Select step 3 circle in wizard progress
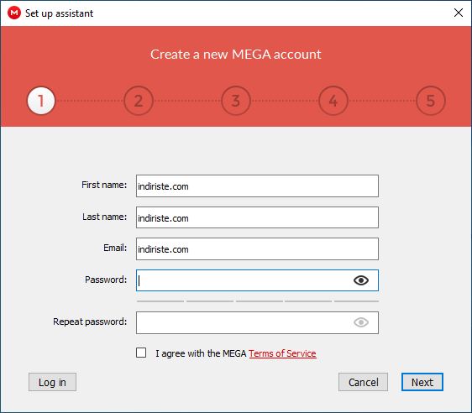472x413 pixels. click(x=236, y=101)
